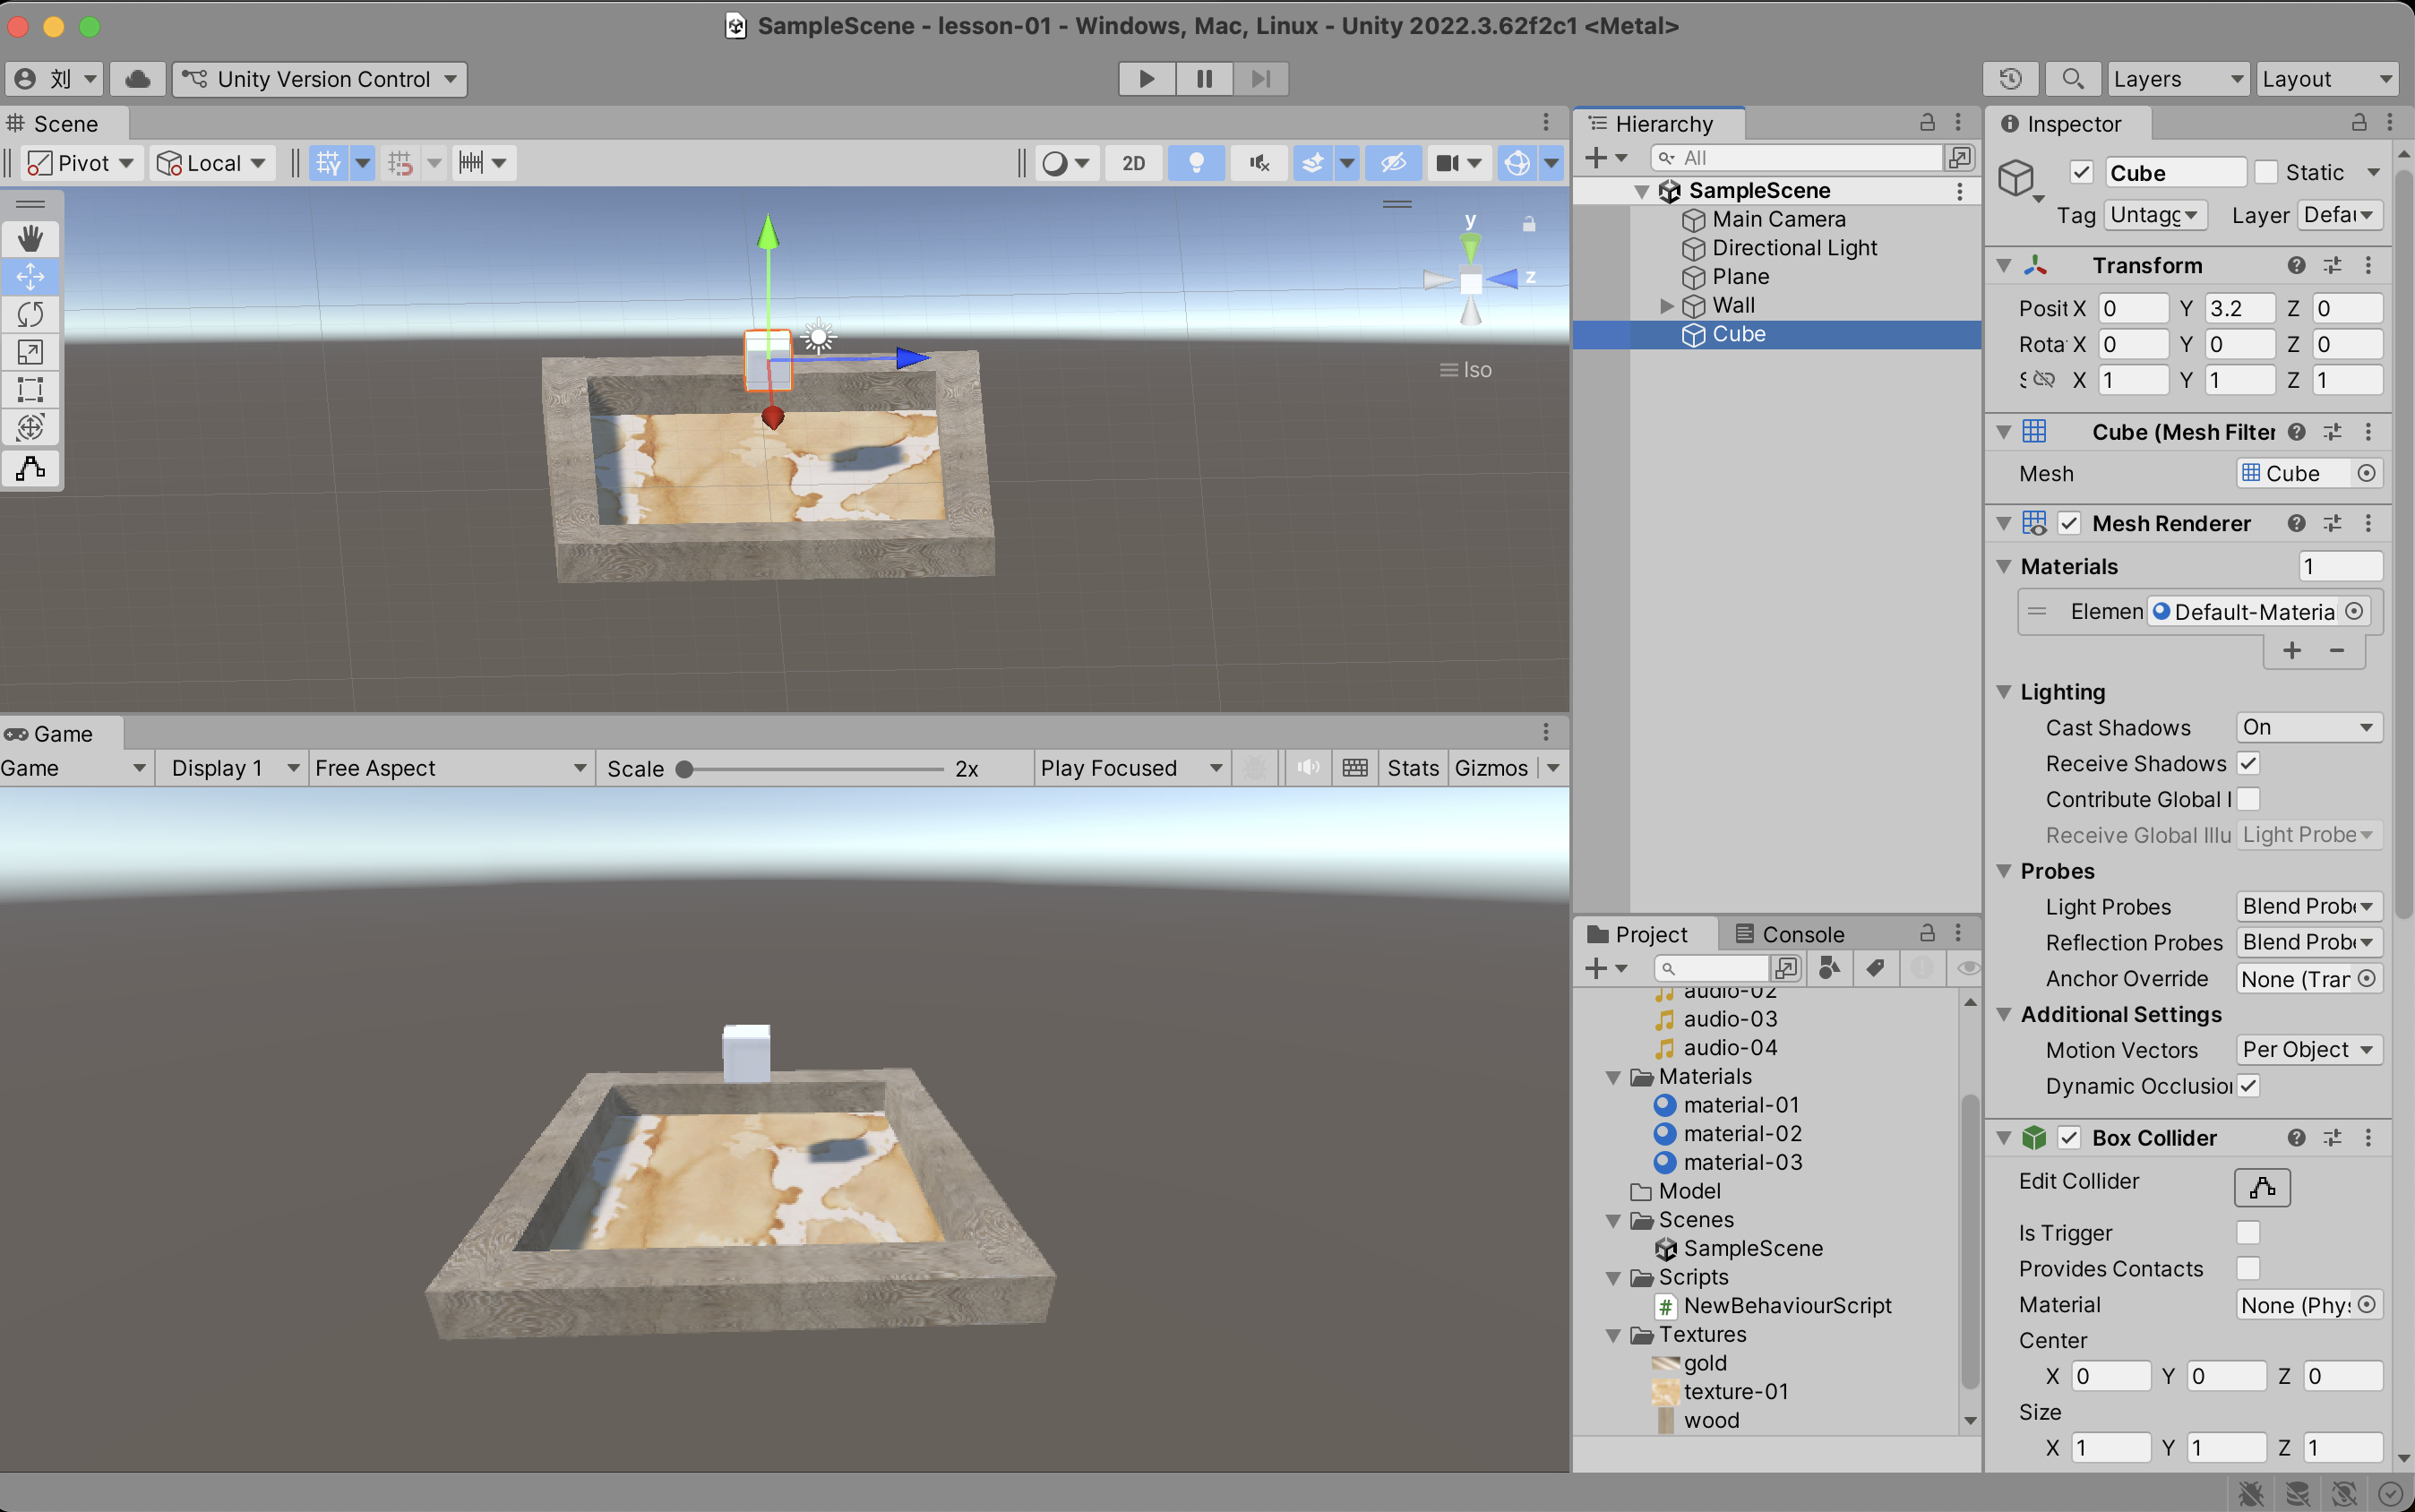Click the Stats button in Game view

[1411, 768]
